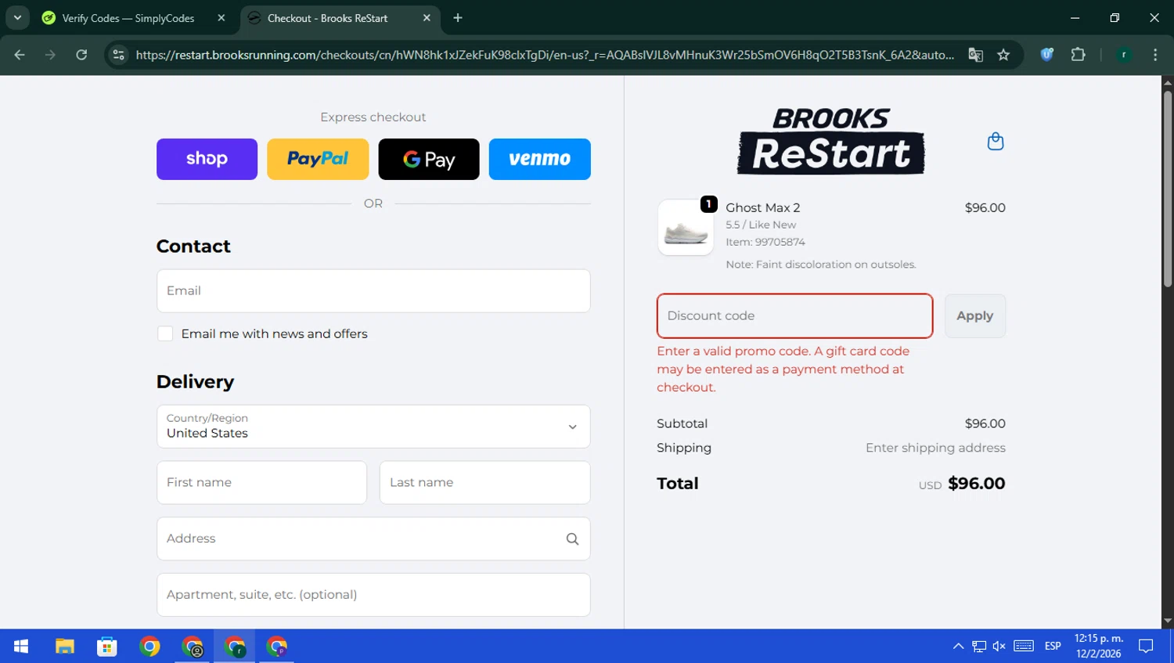Click the address search magnifier icon
The width and height of the screenshot is (1174, 663).
572,539
